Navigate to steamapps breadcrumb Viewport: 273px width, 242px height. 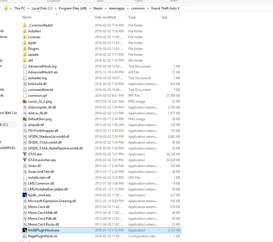click(117, 8)
